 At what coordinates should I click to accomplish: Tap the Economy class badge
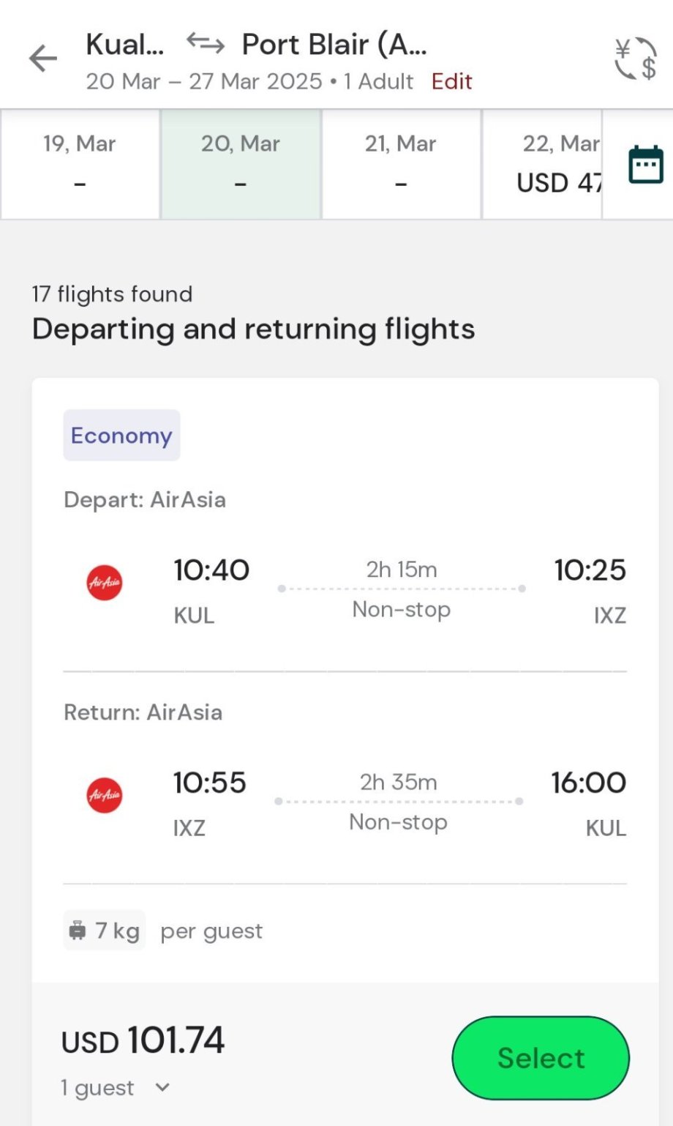pyautogui.click(x=121, y=436)
